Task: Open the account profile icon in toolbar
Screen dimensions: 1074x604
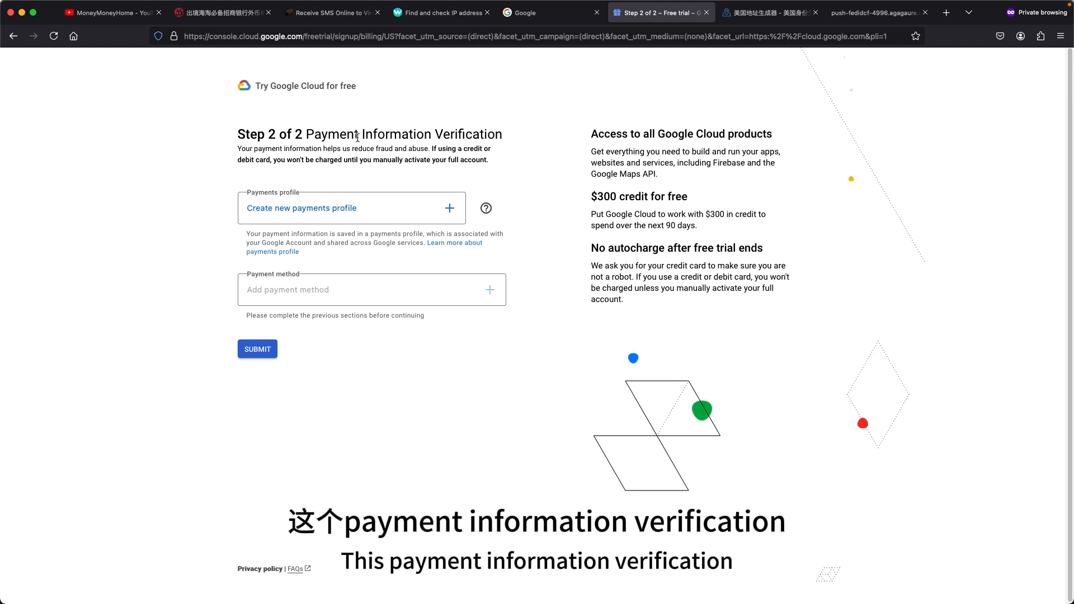Action: (x=1020, y=36)
